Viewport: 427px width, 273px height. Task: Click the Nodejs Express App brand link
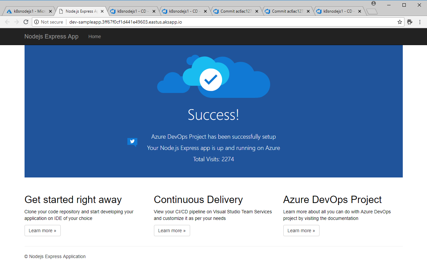pyautogui.click(x=51, y=36)
